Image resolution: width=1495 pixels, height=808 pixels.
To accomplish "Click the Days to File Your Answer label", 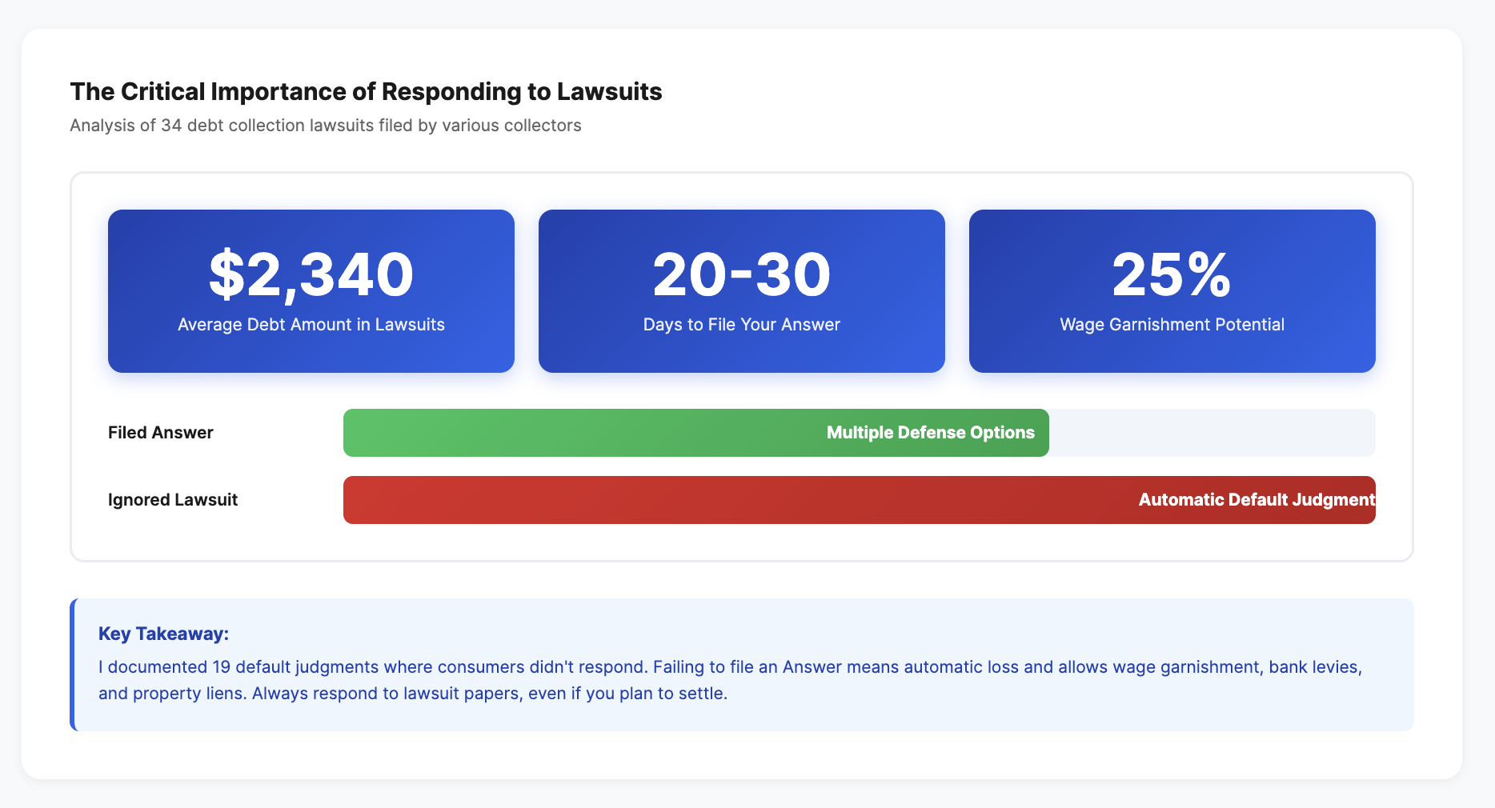I will (x=742, y=325).
